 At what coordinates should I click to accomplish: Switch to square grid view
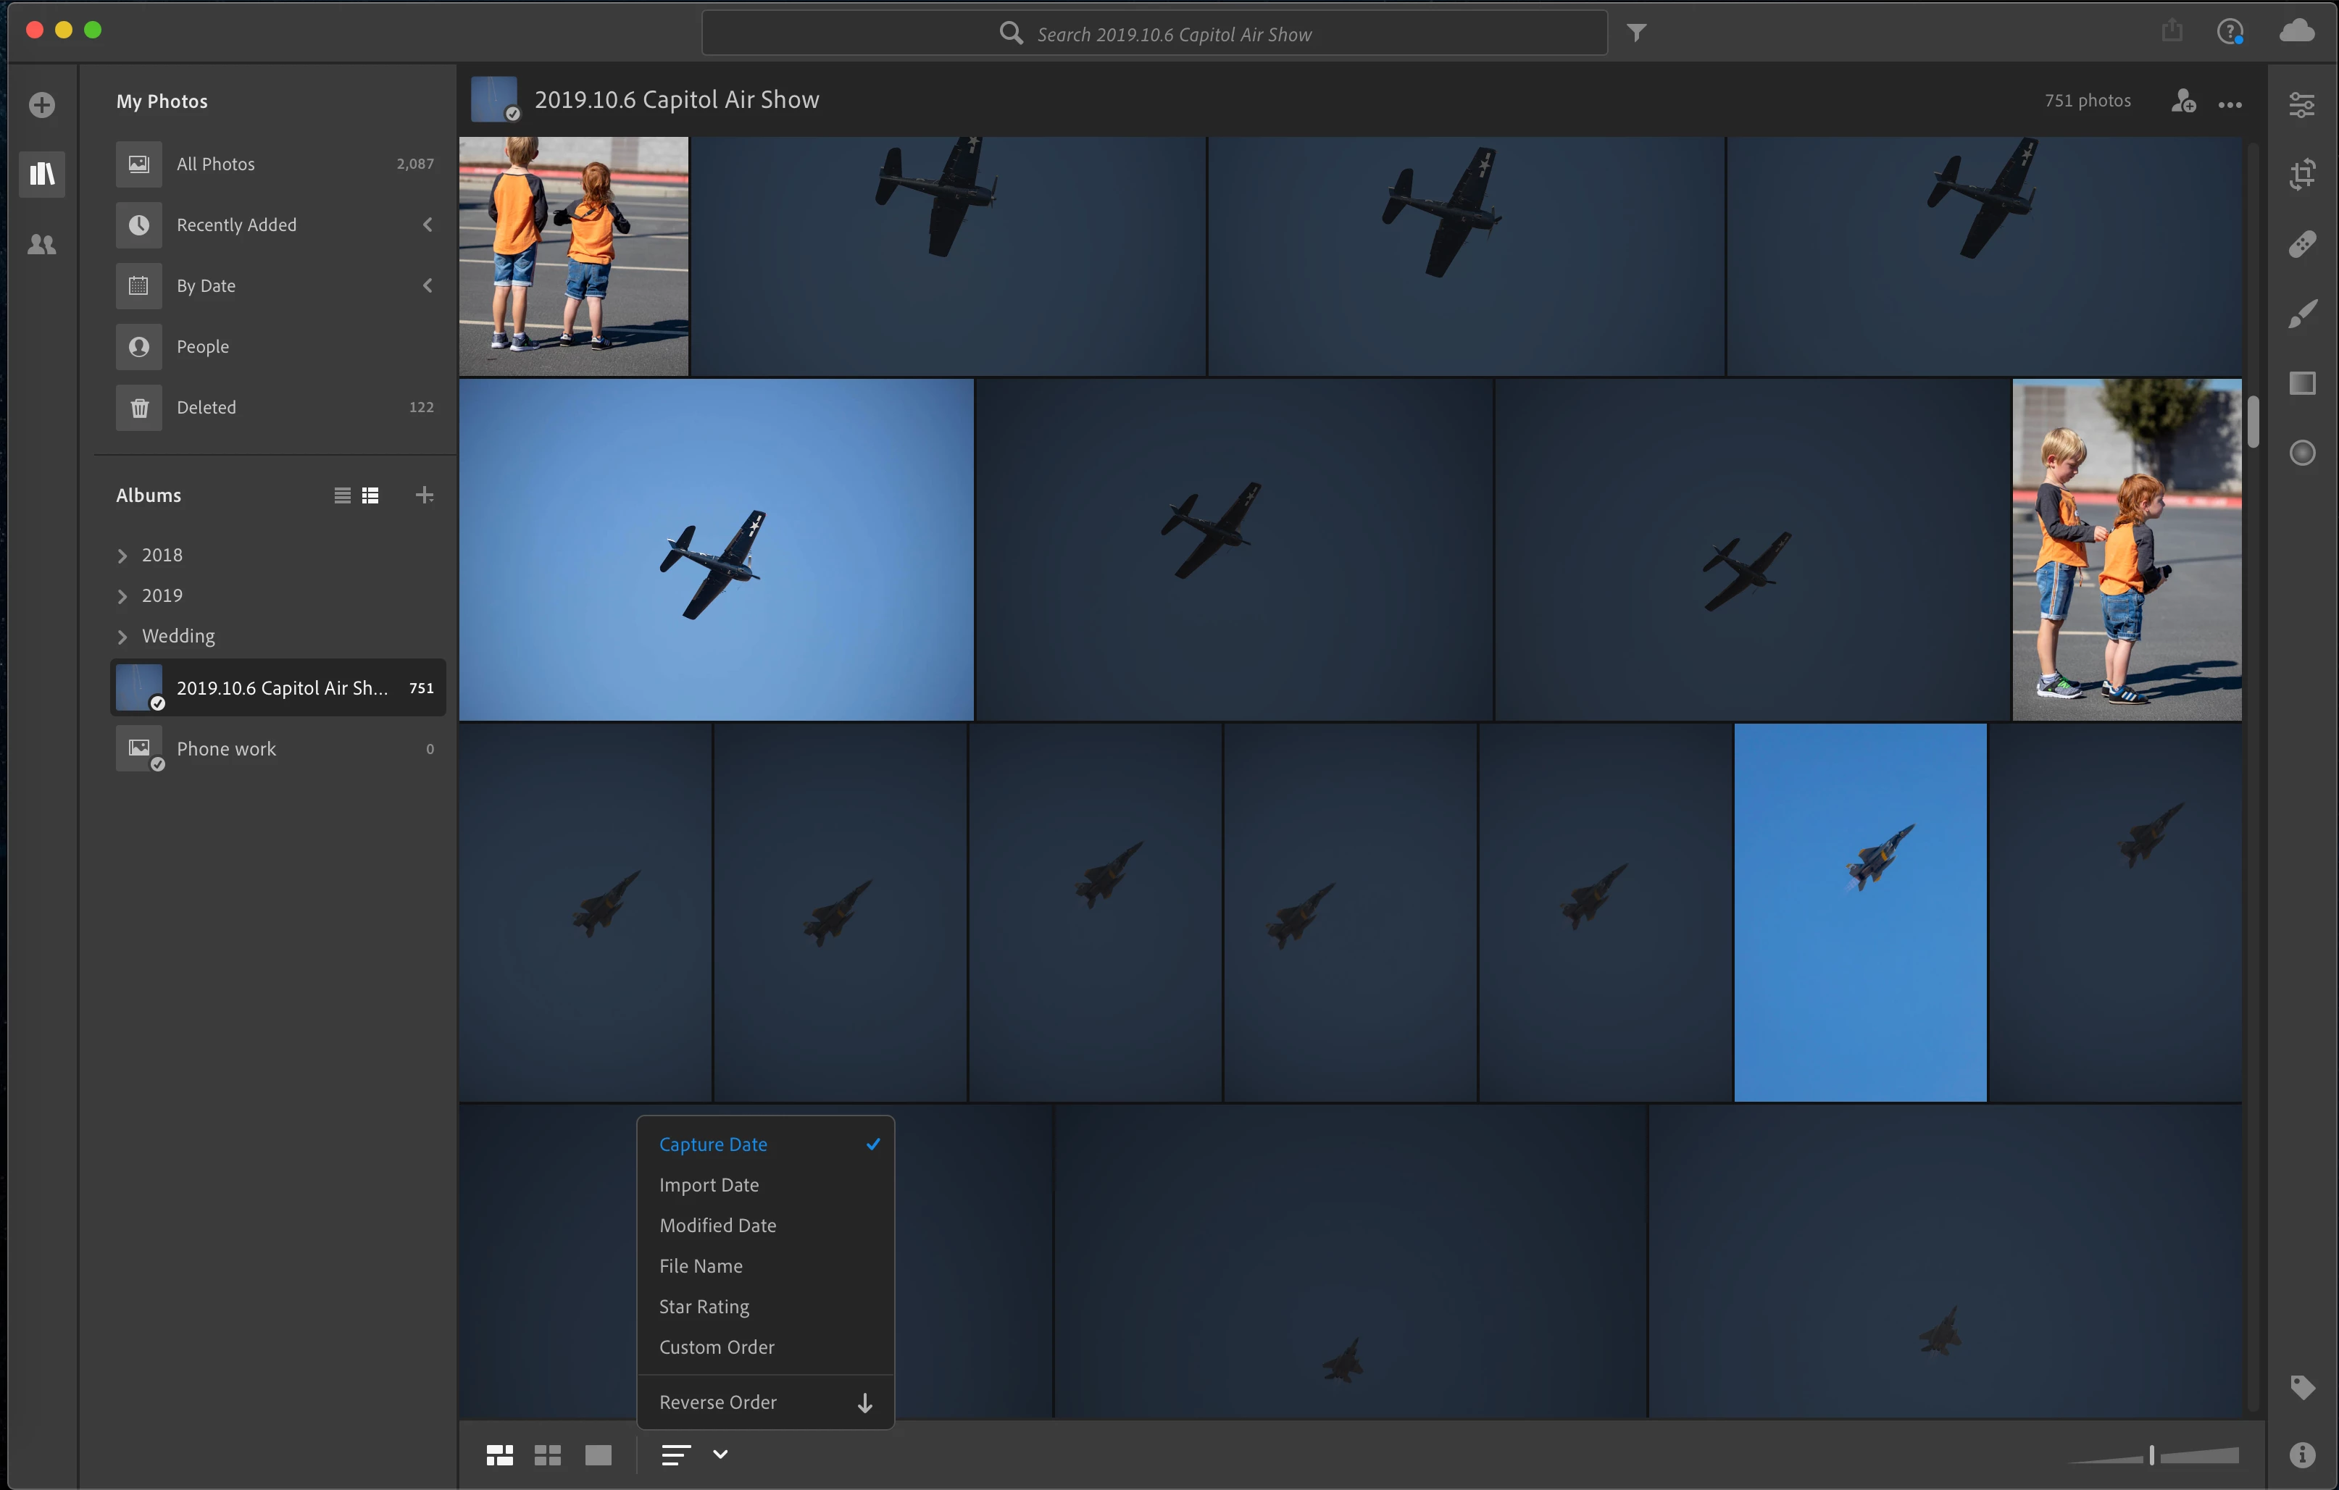coord(548,1454)
